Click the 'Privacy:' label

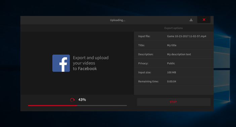pyautogui.click(x=143, y=63)
